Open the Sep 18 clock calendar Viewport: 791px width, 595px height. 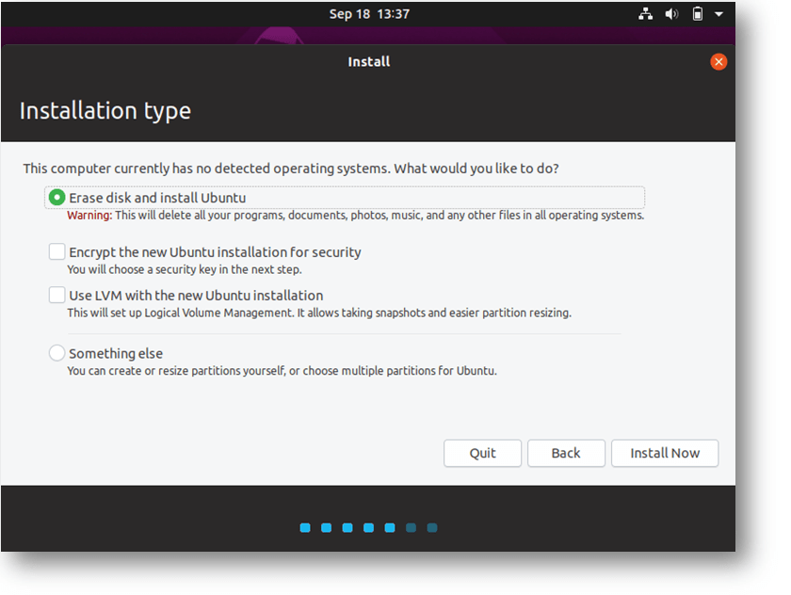(x=369, y=14)
